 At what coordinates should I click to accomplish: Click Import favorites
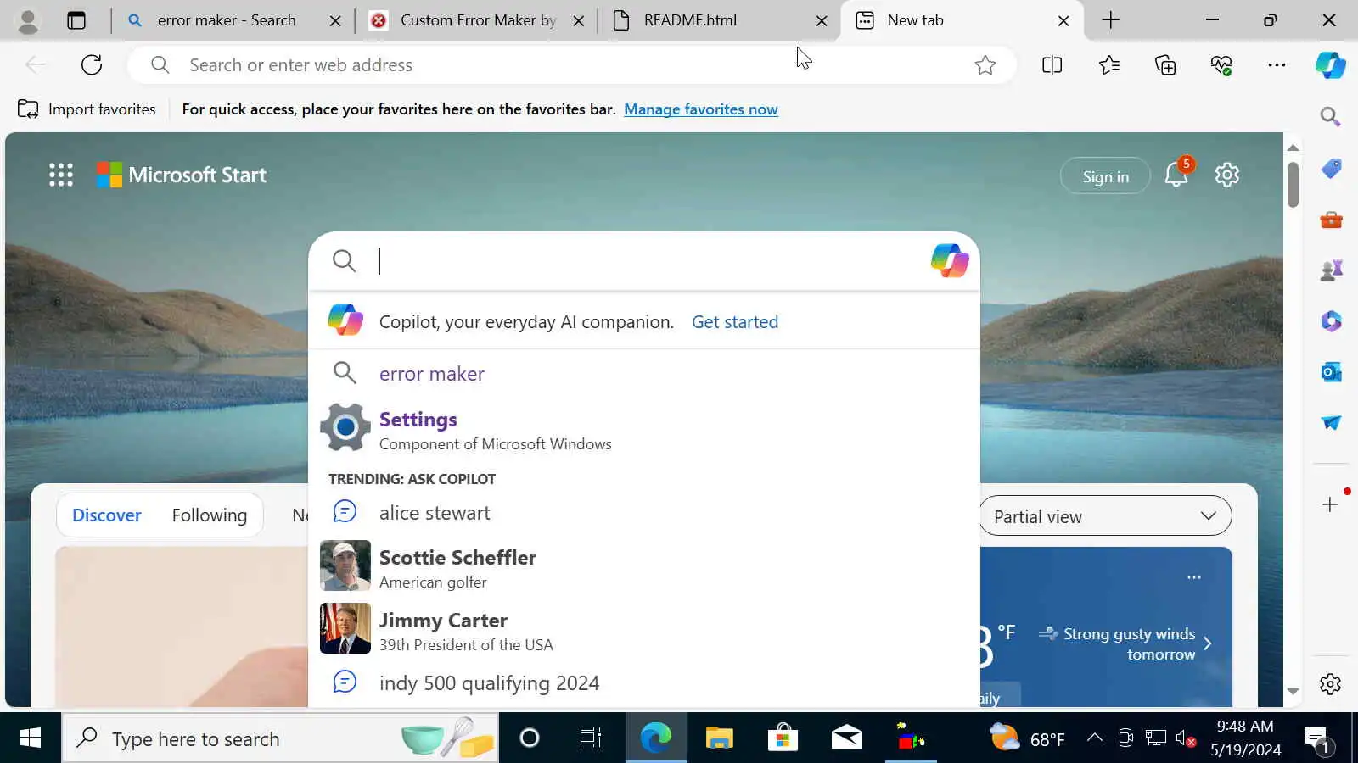click(x=87, y=109)
